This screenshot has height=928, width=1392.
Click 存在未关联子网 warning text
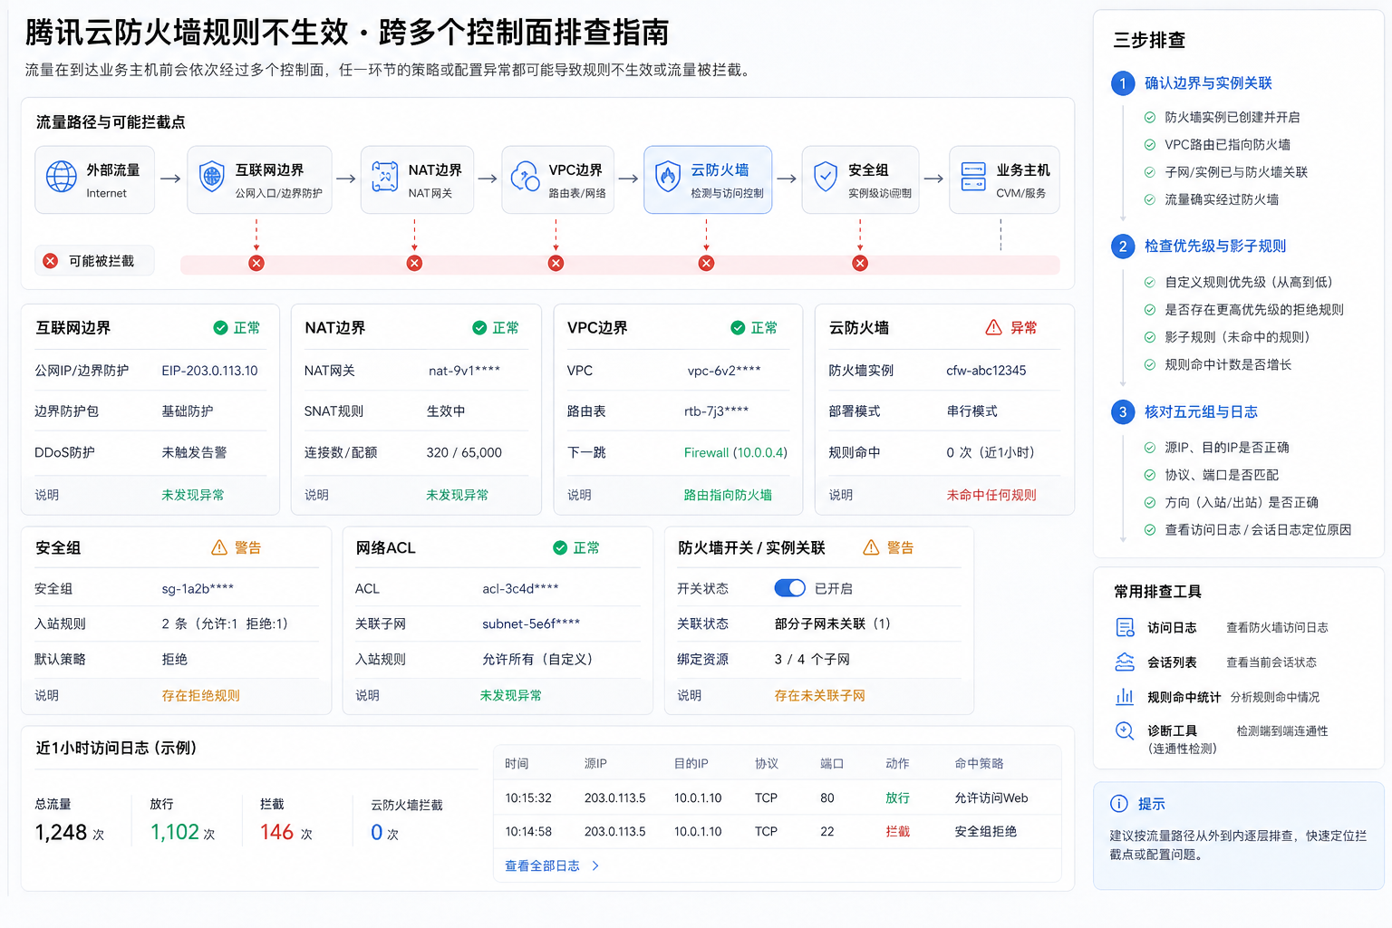[x=820, y=696]
